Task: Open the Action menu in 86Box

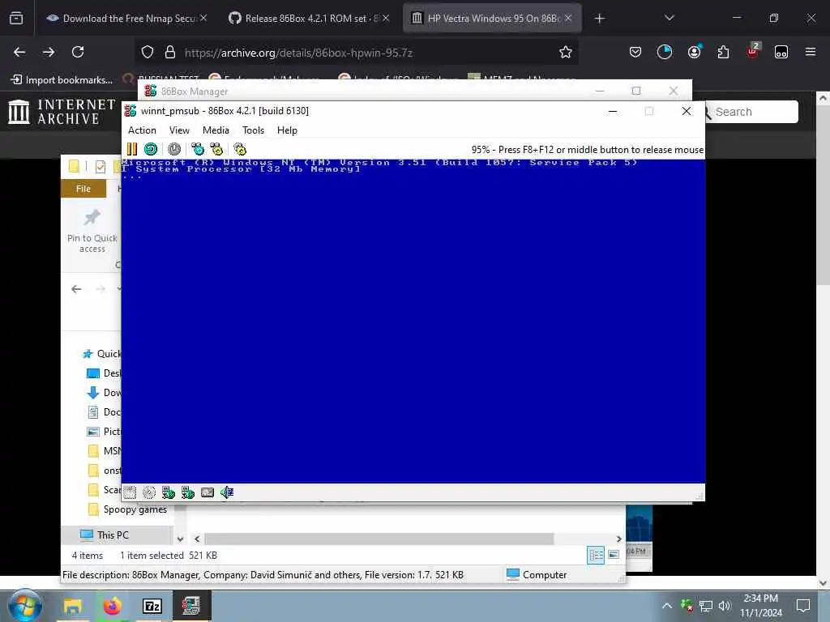Action: [142, 130]
